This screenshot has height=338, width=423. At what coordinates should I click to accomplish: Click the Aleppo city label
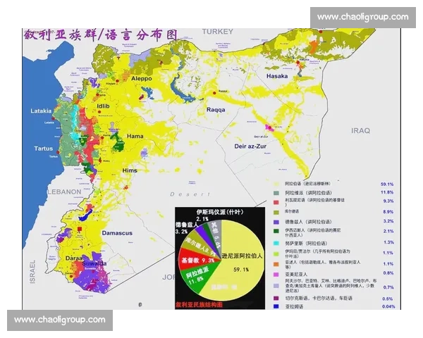141,79
